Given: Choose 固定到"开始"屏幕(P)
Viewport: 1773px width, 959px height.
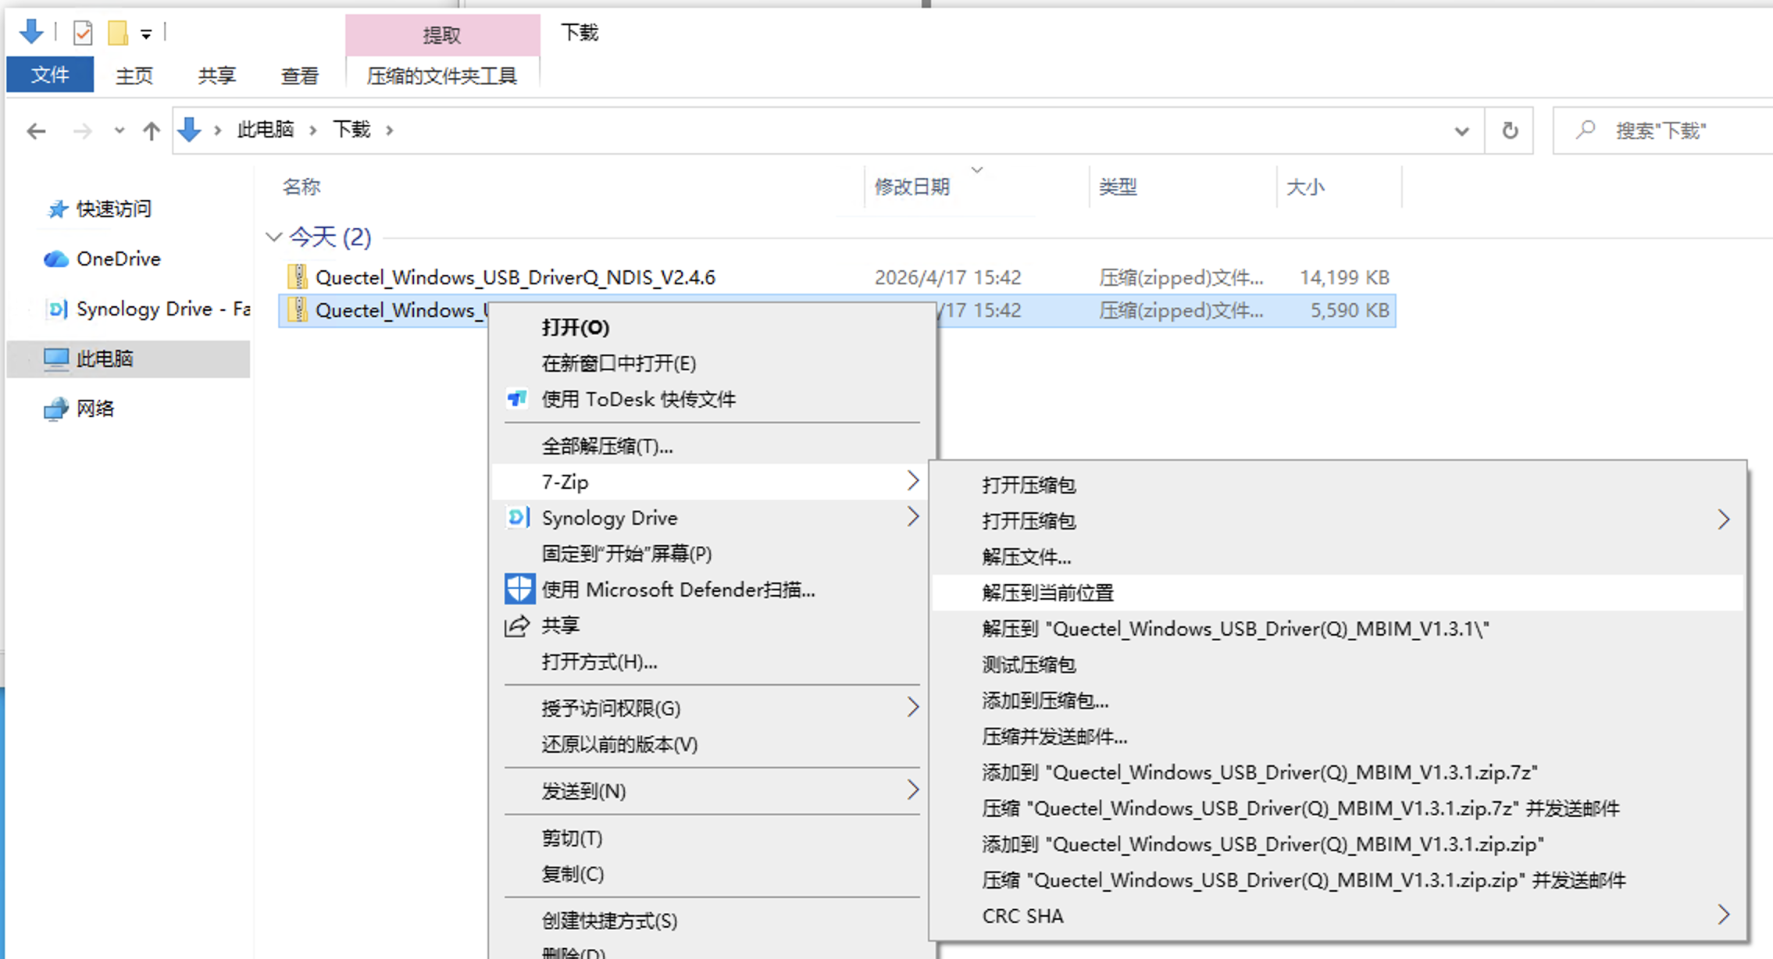Looking at the screenshot, I should coord(626,554).
